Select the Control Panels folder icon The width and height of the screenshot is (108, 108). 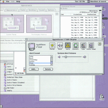[x=5, y=80]
